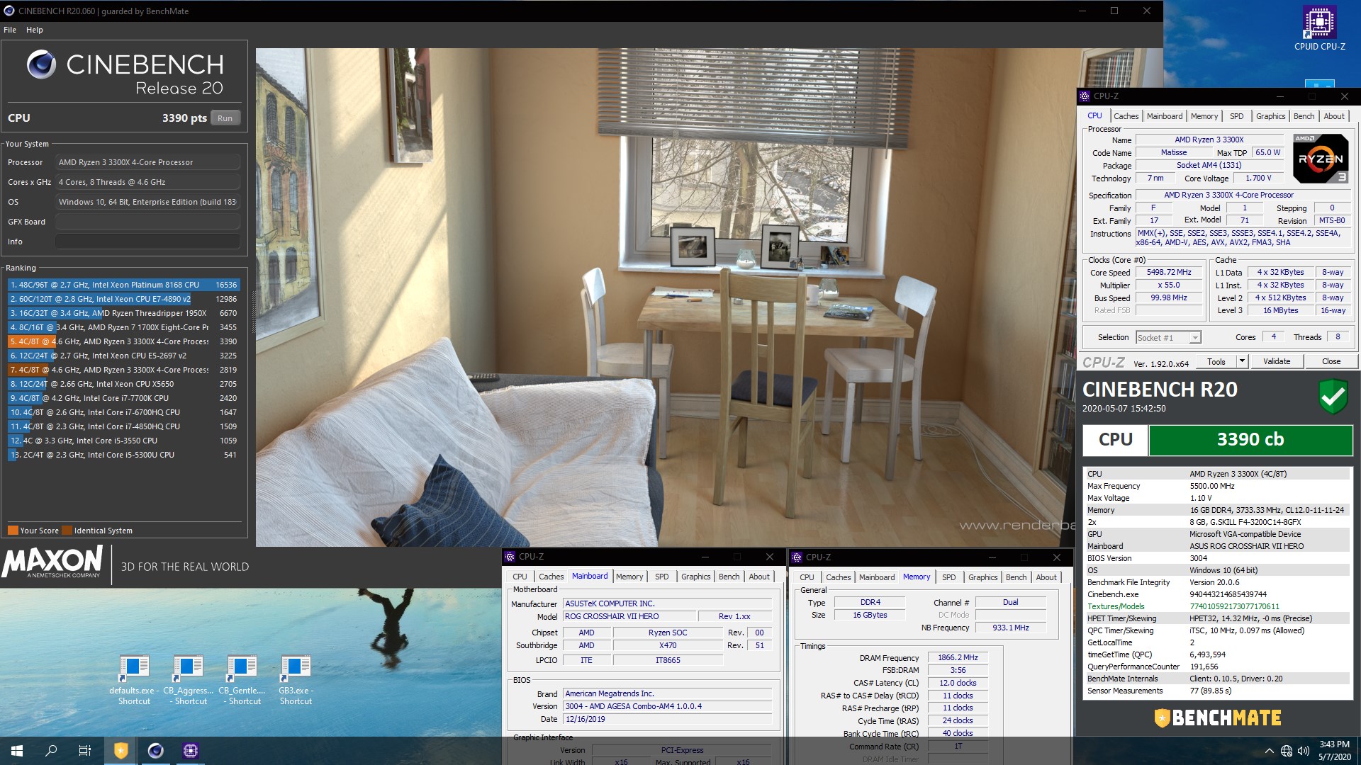Select ranking row Ryzen 3 3300X score 3390
Image resolution: width=1361 pixels, height=765 pixels.
[x=123, y=341]
